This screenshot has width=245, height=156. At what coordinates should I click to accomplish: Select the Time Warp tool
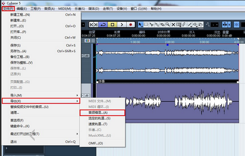coord(179,25)
